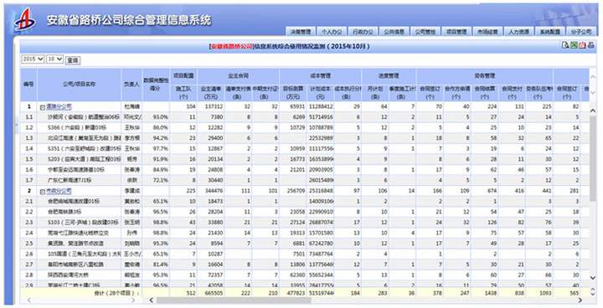Switch to the 分子公司 tab
The image size is (603, 308).
580,32
